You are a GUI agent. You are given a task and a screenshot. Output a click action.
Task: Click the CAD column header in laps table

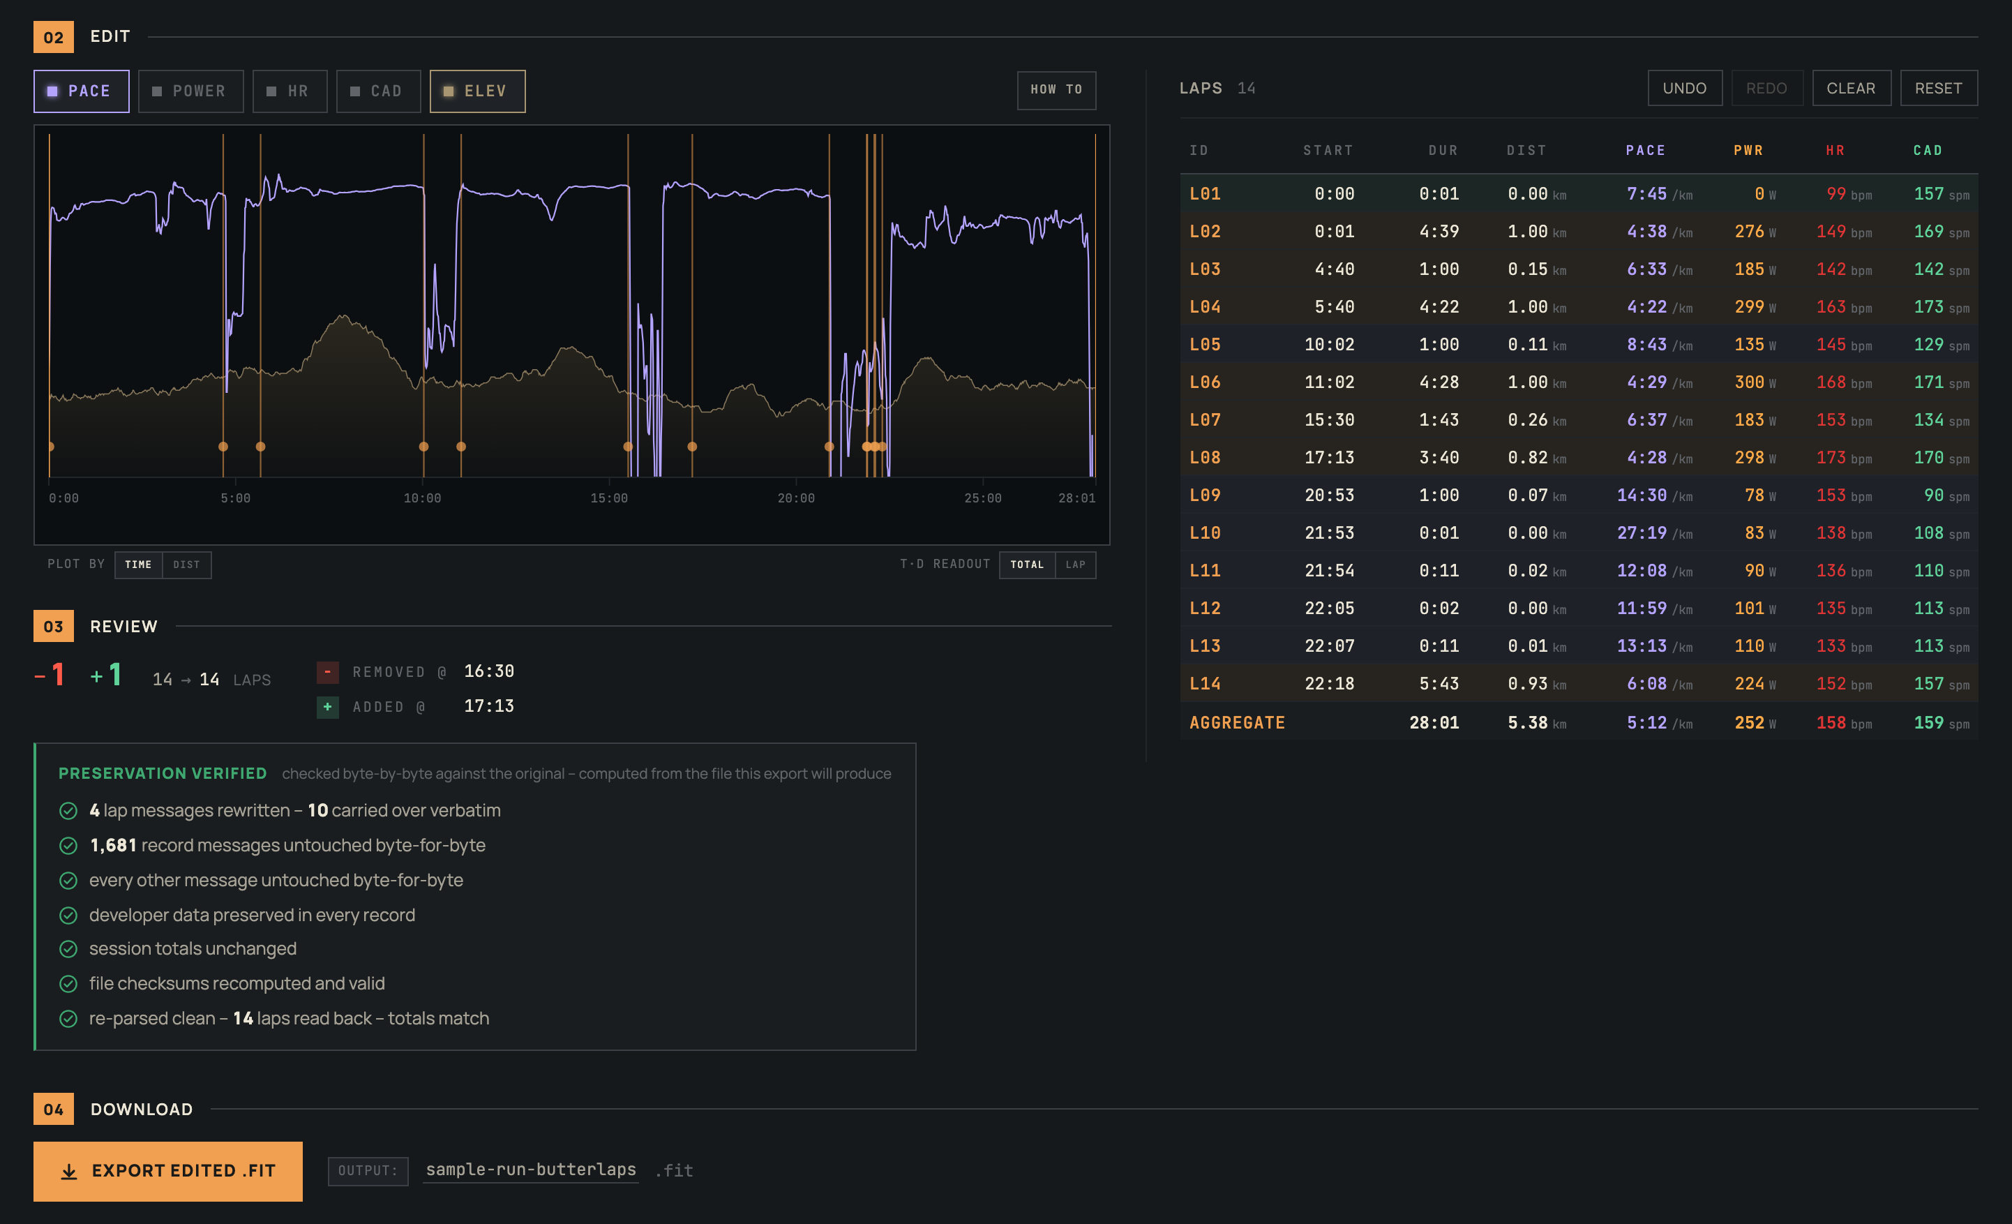click(x=1927, y=150)
